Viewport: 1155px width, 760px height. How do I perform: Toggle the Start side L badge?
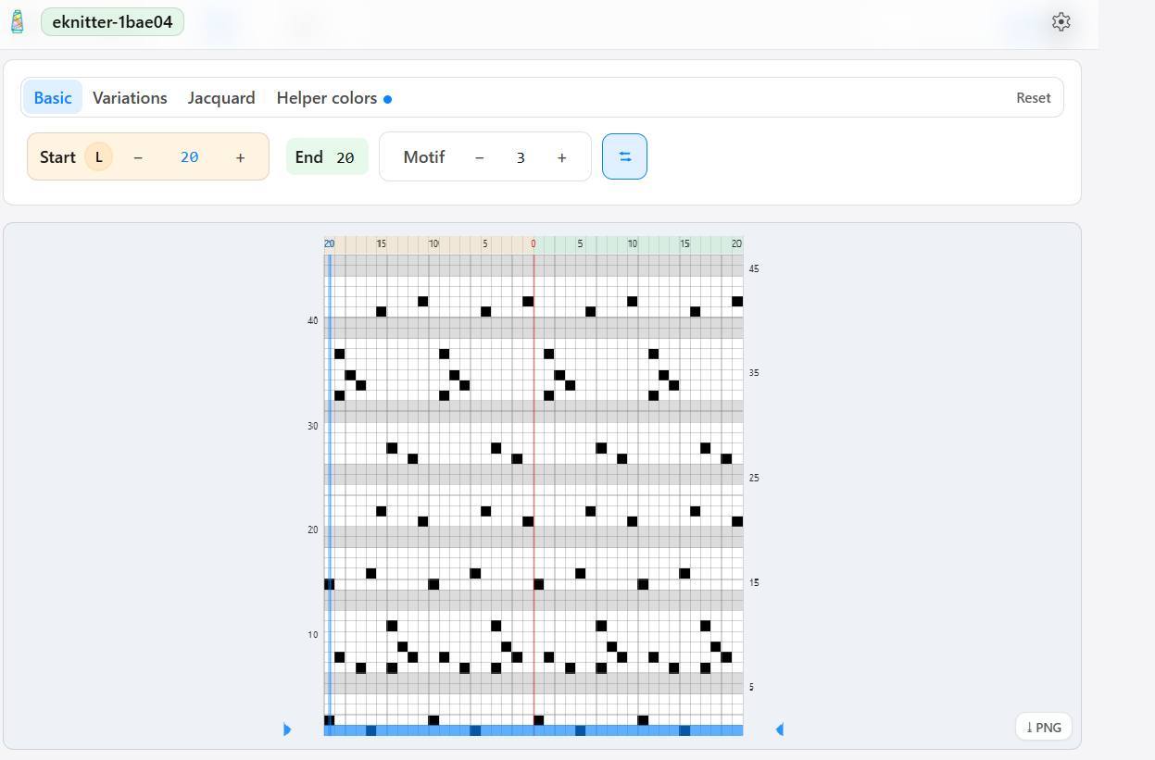pyautogui.click(x=98, y=157)
